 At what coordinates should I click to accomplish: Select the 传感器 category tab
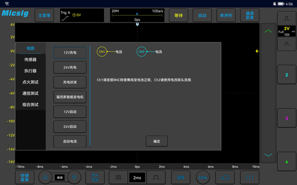coord(30,60)
